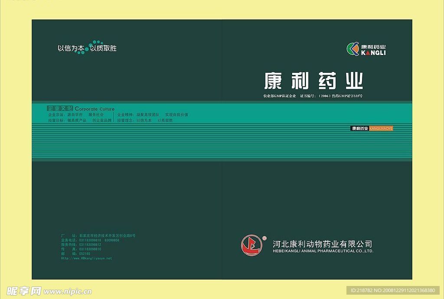Click the 业务电话 phone number line
444x299 pixels.
pos(90,240)
